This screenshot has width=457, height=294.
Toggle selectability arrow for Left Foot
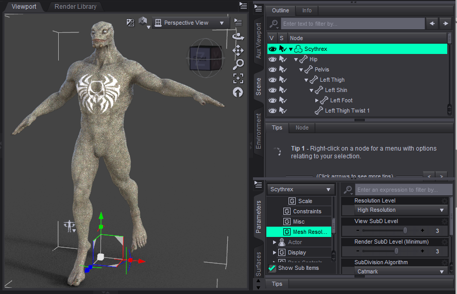283,100
